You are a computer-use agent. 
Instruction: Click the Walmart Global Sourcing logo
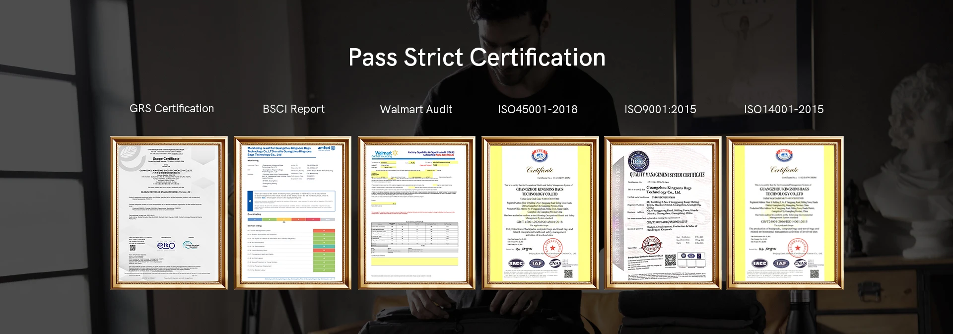pos(385,154)
